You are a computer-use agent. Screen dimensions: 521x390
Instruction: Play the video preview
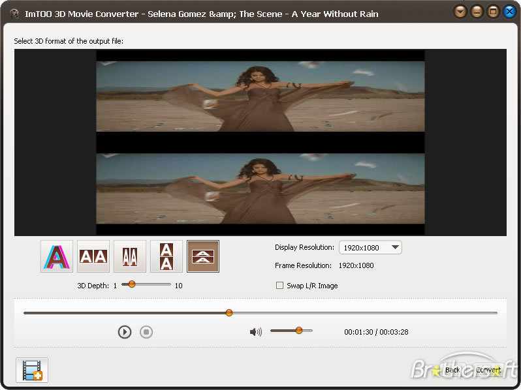[125, 332]
